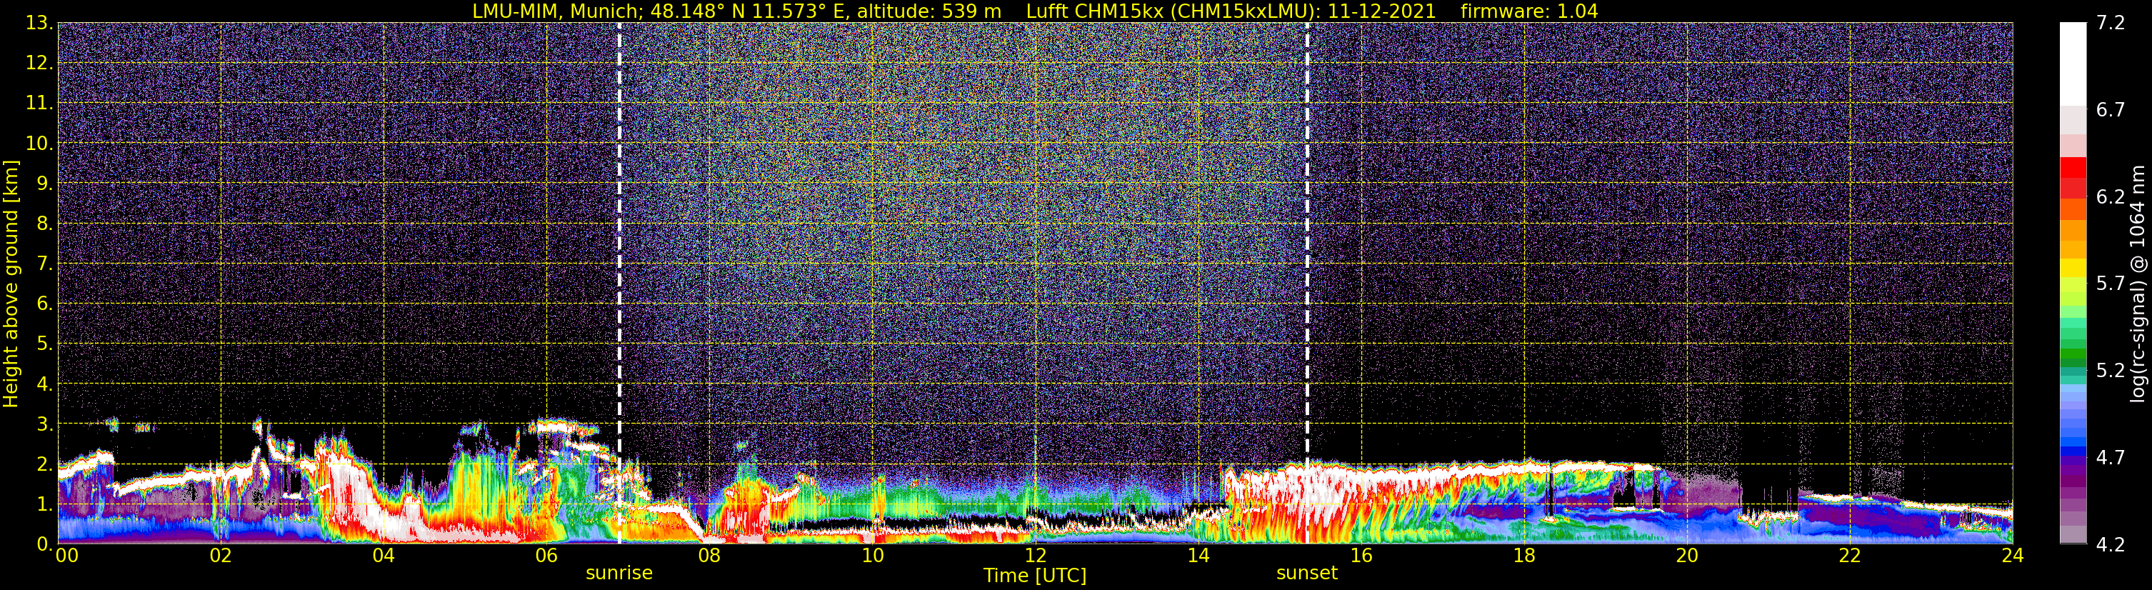Click the y-axis tick label 5
Screen dimensions: 2152x590
coord(44,344)
